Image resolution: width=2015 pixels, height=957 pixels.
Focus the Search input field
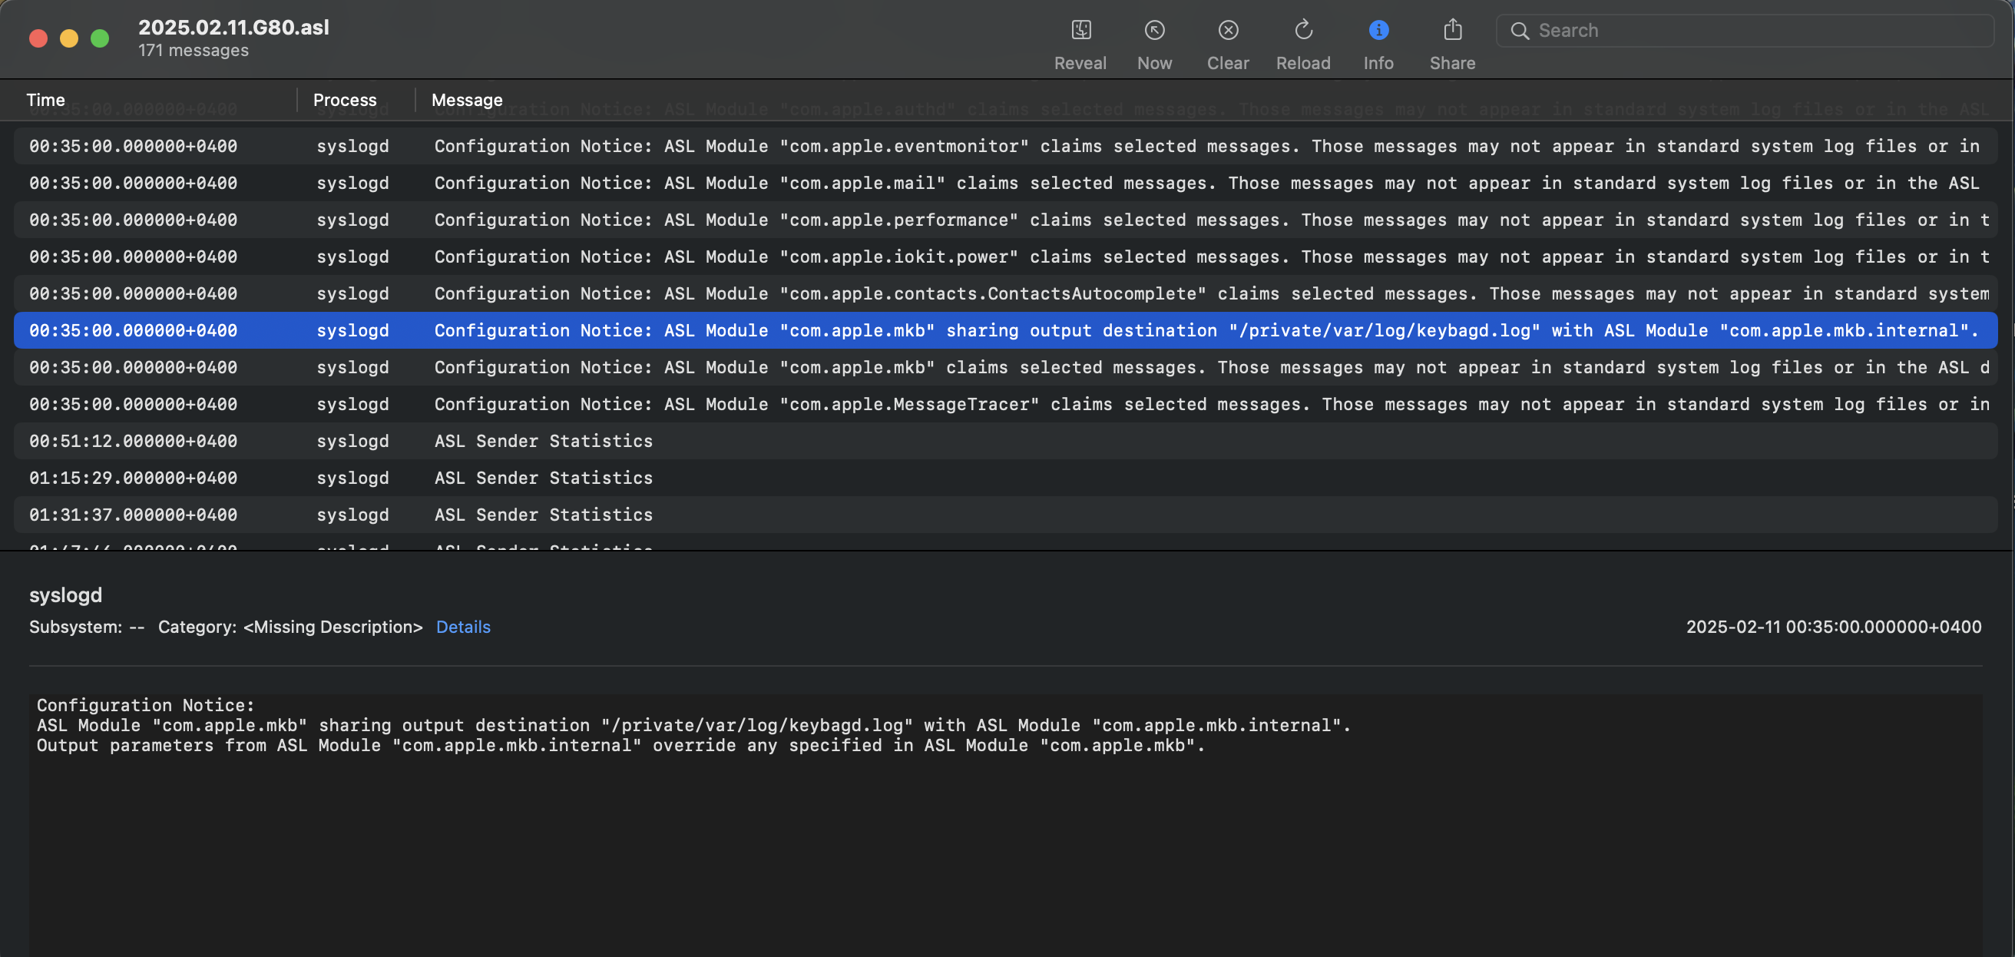1745,31
